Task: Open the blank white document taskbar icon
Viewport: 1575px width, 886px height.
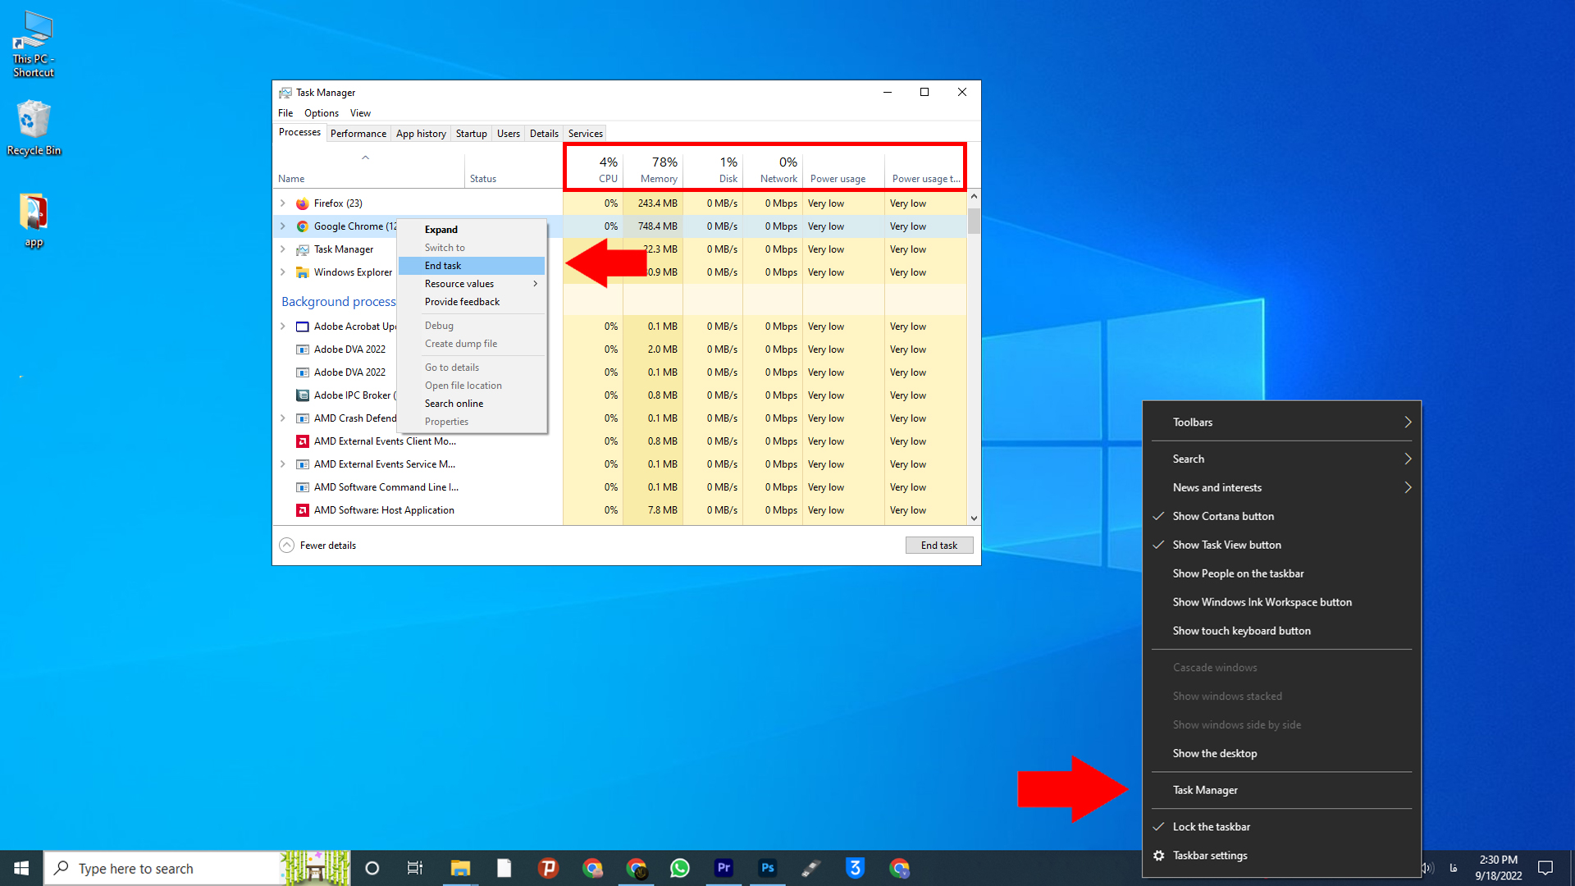Action: [x=504, y=868]
